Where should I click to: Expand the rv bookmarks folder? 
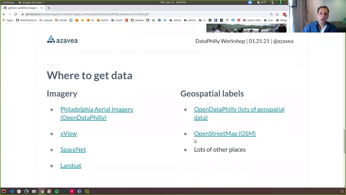202,20
